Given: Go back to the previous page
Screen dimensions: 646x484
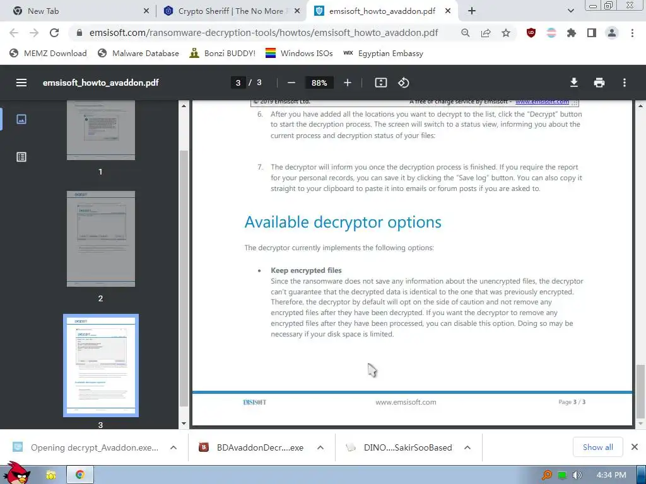Looking at the screenshot, I should (x=14, y=33).
